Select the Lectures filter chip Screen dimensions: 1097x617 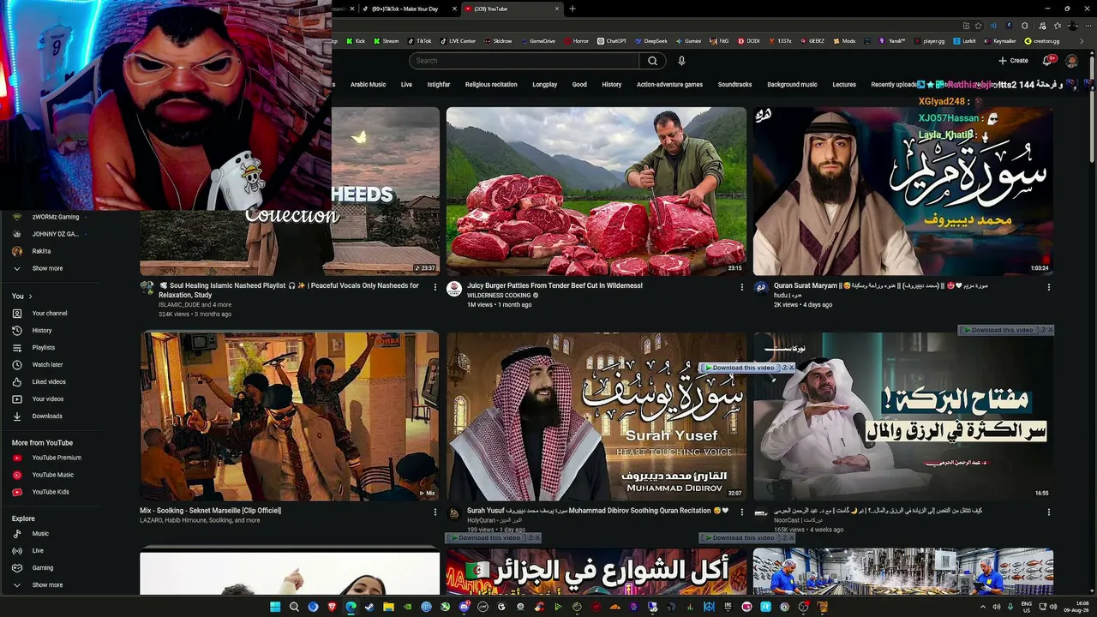point(844,85)
